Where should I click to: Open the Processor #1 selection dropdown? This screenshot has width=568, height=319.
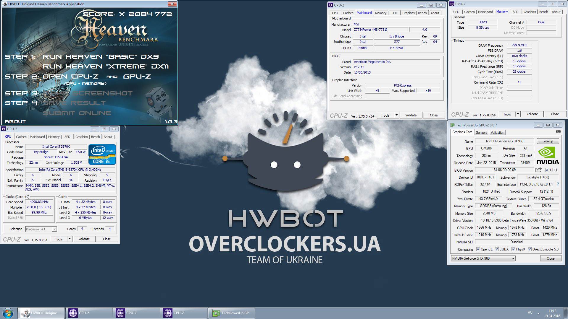(41, 229)
